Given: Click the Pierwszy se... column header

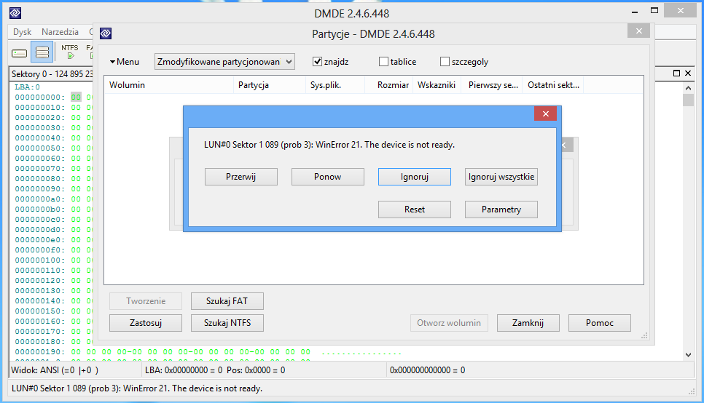Looking at the screenshot, I should [493, 85].
